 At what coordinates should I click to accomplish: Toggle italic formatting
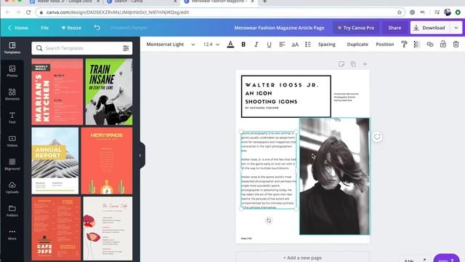(256, 44)
